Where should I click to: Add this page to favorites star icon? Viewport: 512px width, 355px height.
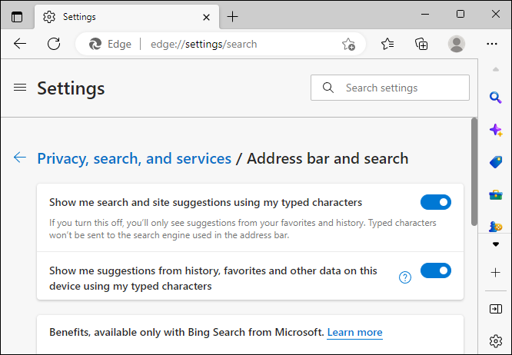coord(348,44)
